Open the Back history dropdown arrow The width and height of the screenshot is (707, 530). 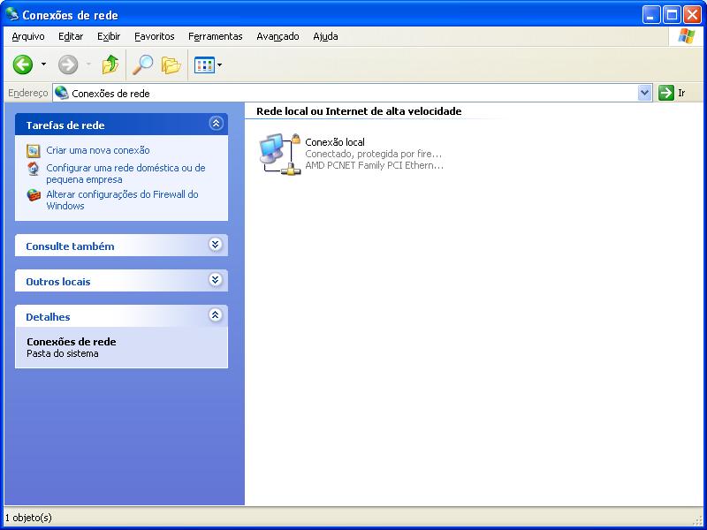point(43,64)
